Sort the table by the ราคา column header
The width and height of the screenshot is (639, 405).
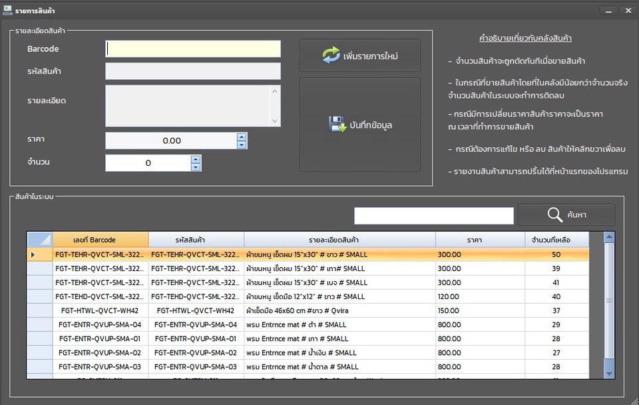(x=474, y=240)
